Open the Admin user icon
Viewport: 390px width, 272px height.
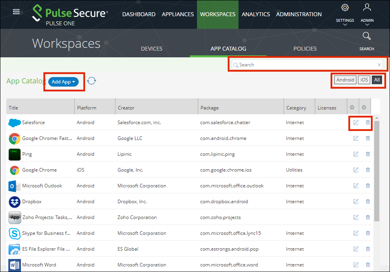pyautogui.click(x=367, y=8)
